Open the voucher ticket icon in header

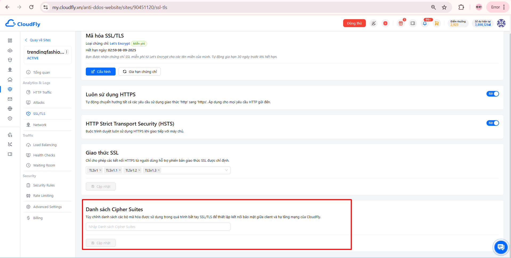tap(413, 23)
